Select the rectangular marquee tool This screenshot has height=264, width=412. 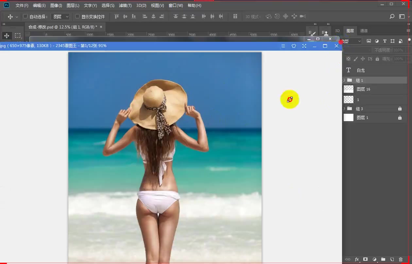pyautogui.click(x=18, y=36)
